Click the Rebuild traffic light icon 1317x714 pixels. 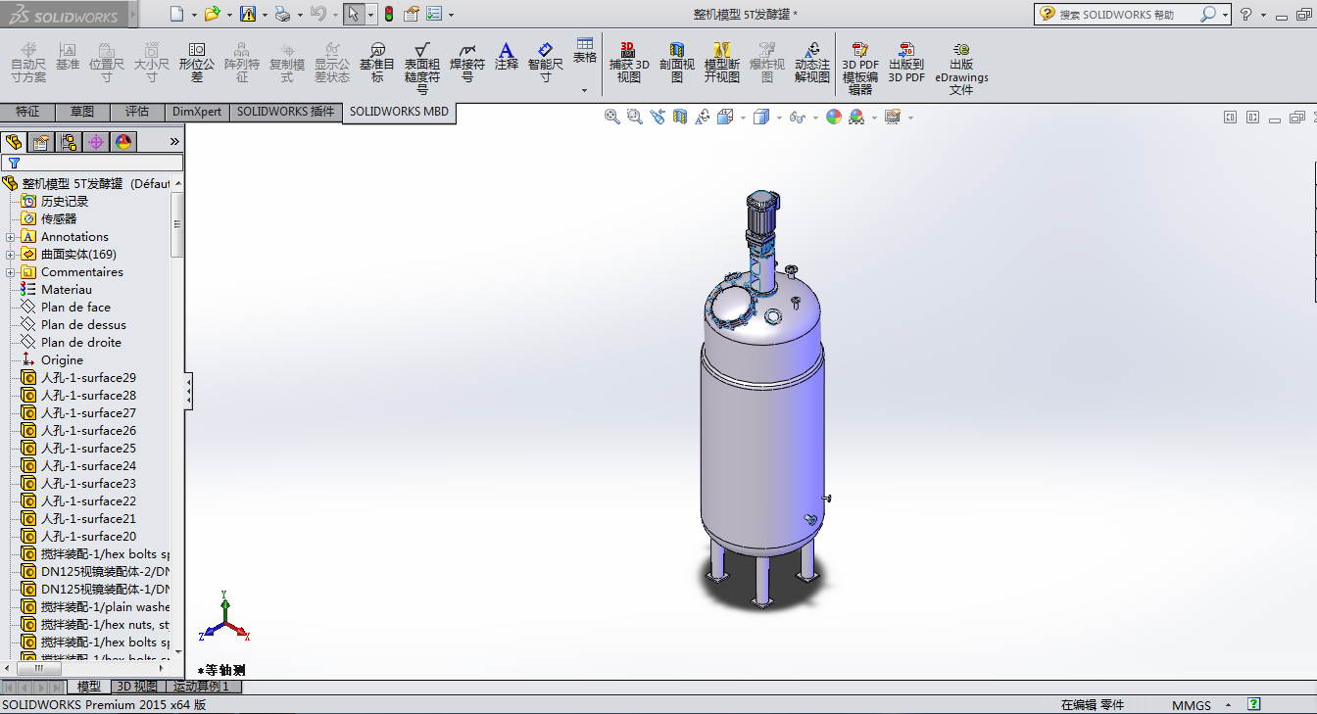(388, 15)
